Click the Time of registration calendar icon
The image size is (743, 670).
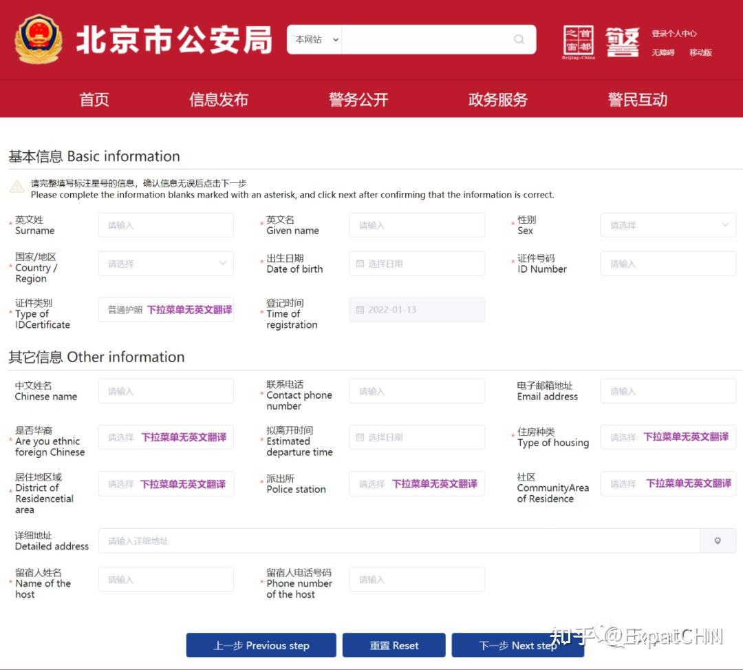360,310
